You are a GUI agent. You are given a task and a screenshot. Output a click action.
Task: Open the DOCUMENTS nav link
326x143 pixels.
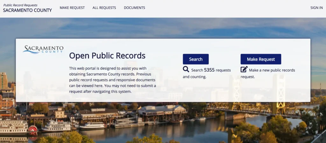135,8
